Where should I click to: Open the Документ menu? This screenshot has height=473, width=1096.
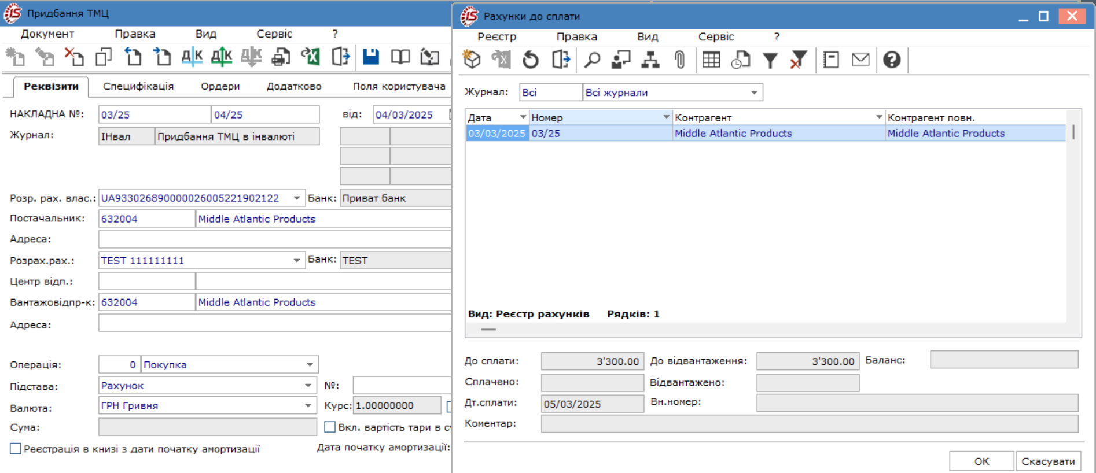pos(47,34)
